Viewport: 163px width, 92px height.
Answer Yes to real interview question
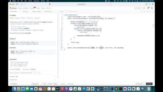(35, 73)
